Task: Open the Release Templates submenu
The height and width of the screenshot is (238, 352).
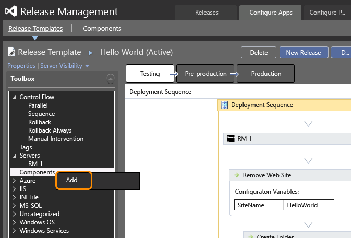Action: click(x=35, y=29)
